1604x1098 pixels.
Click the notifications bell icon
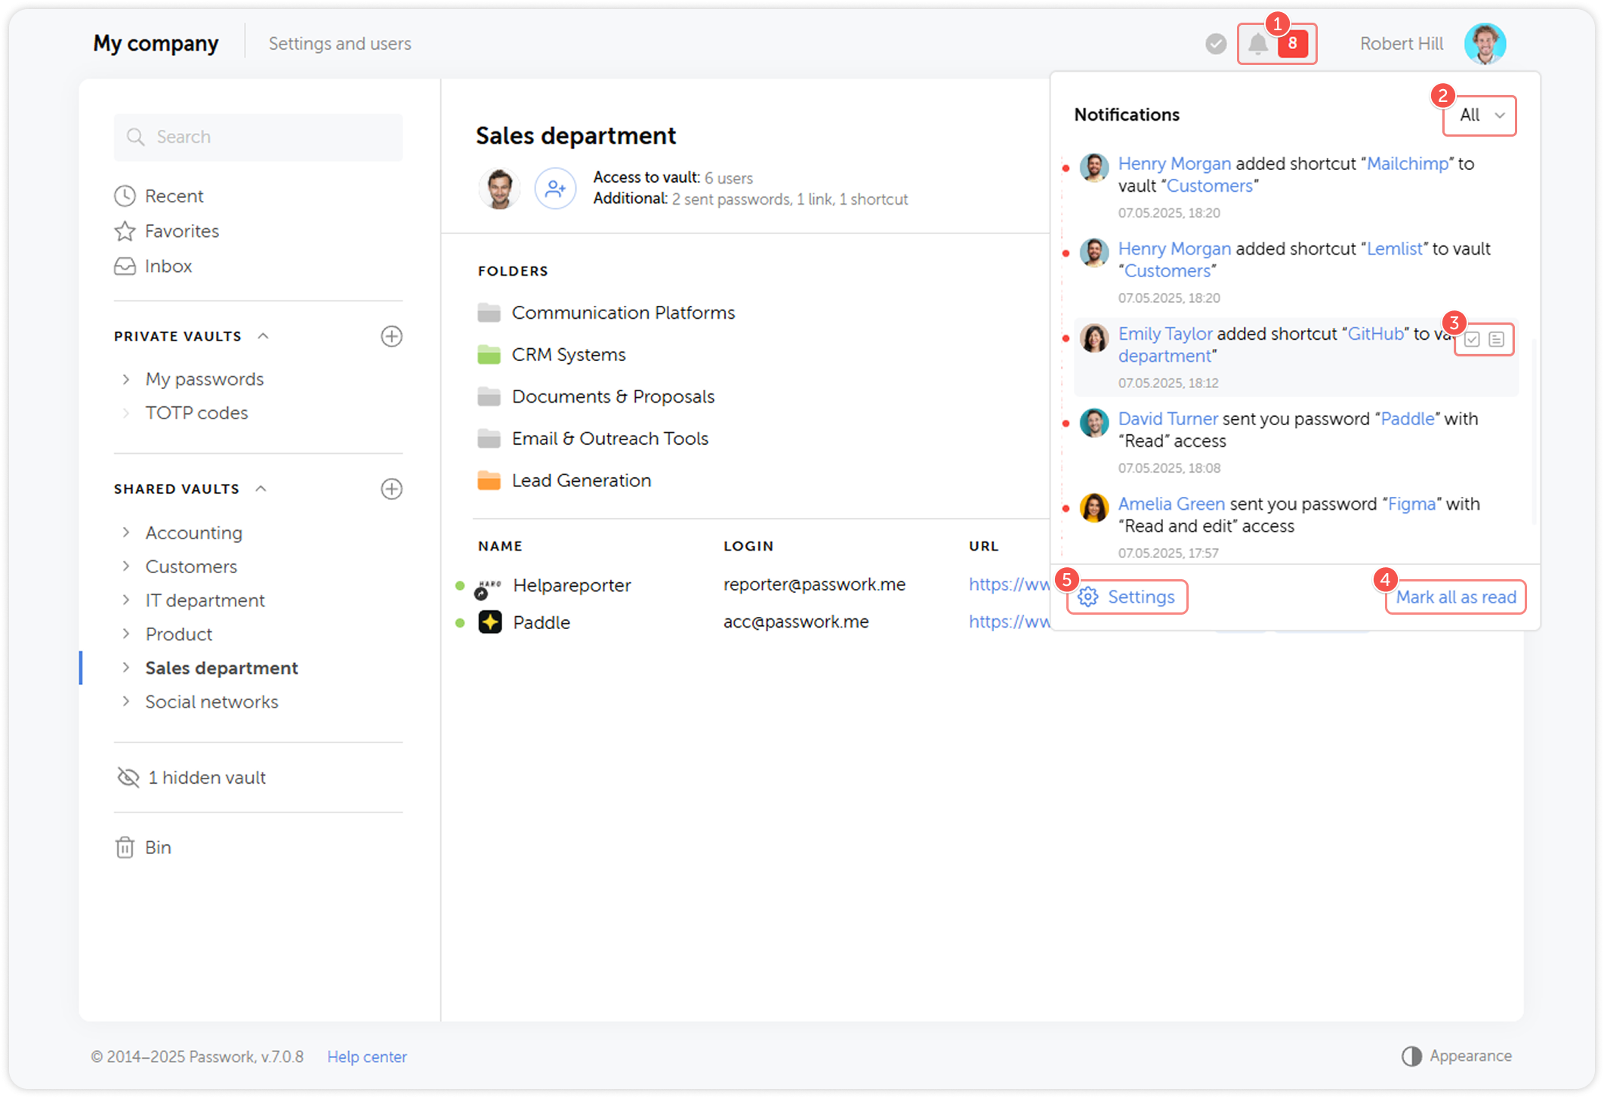[x=1257, y=44]
